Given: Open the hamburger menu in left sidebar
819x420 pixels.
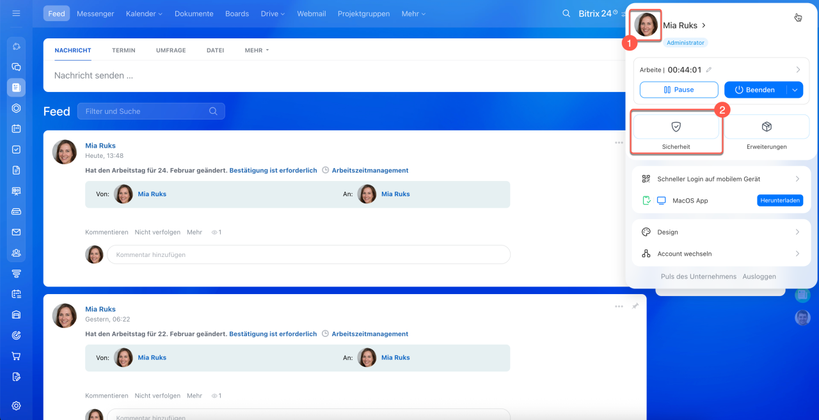Looking at the screenshot, I should 16,13.
